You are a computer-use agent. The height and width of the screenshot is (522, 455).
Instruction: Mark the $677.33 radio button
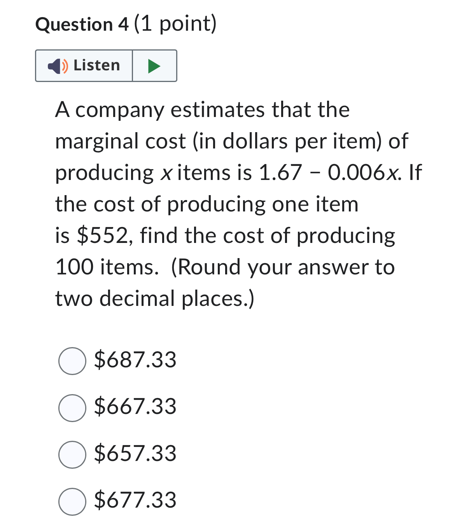click(72, 501)
